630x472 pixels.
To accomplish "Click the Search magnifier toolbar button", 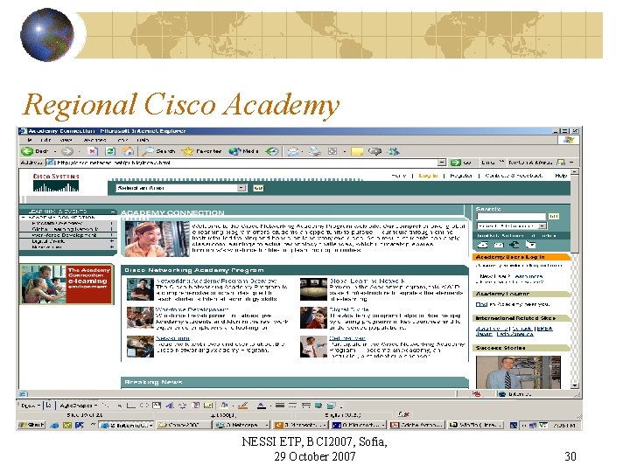I will 159,151.
